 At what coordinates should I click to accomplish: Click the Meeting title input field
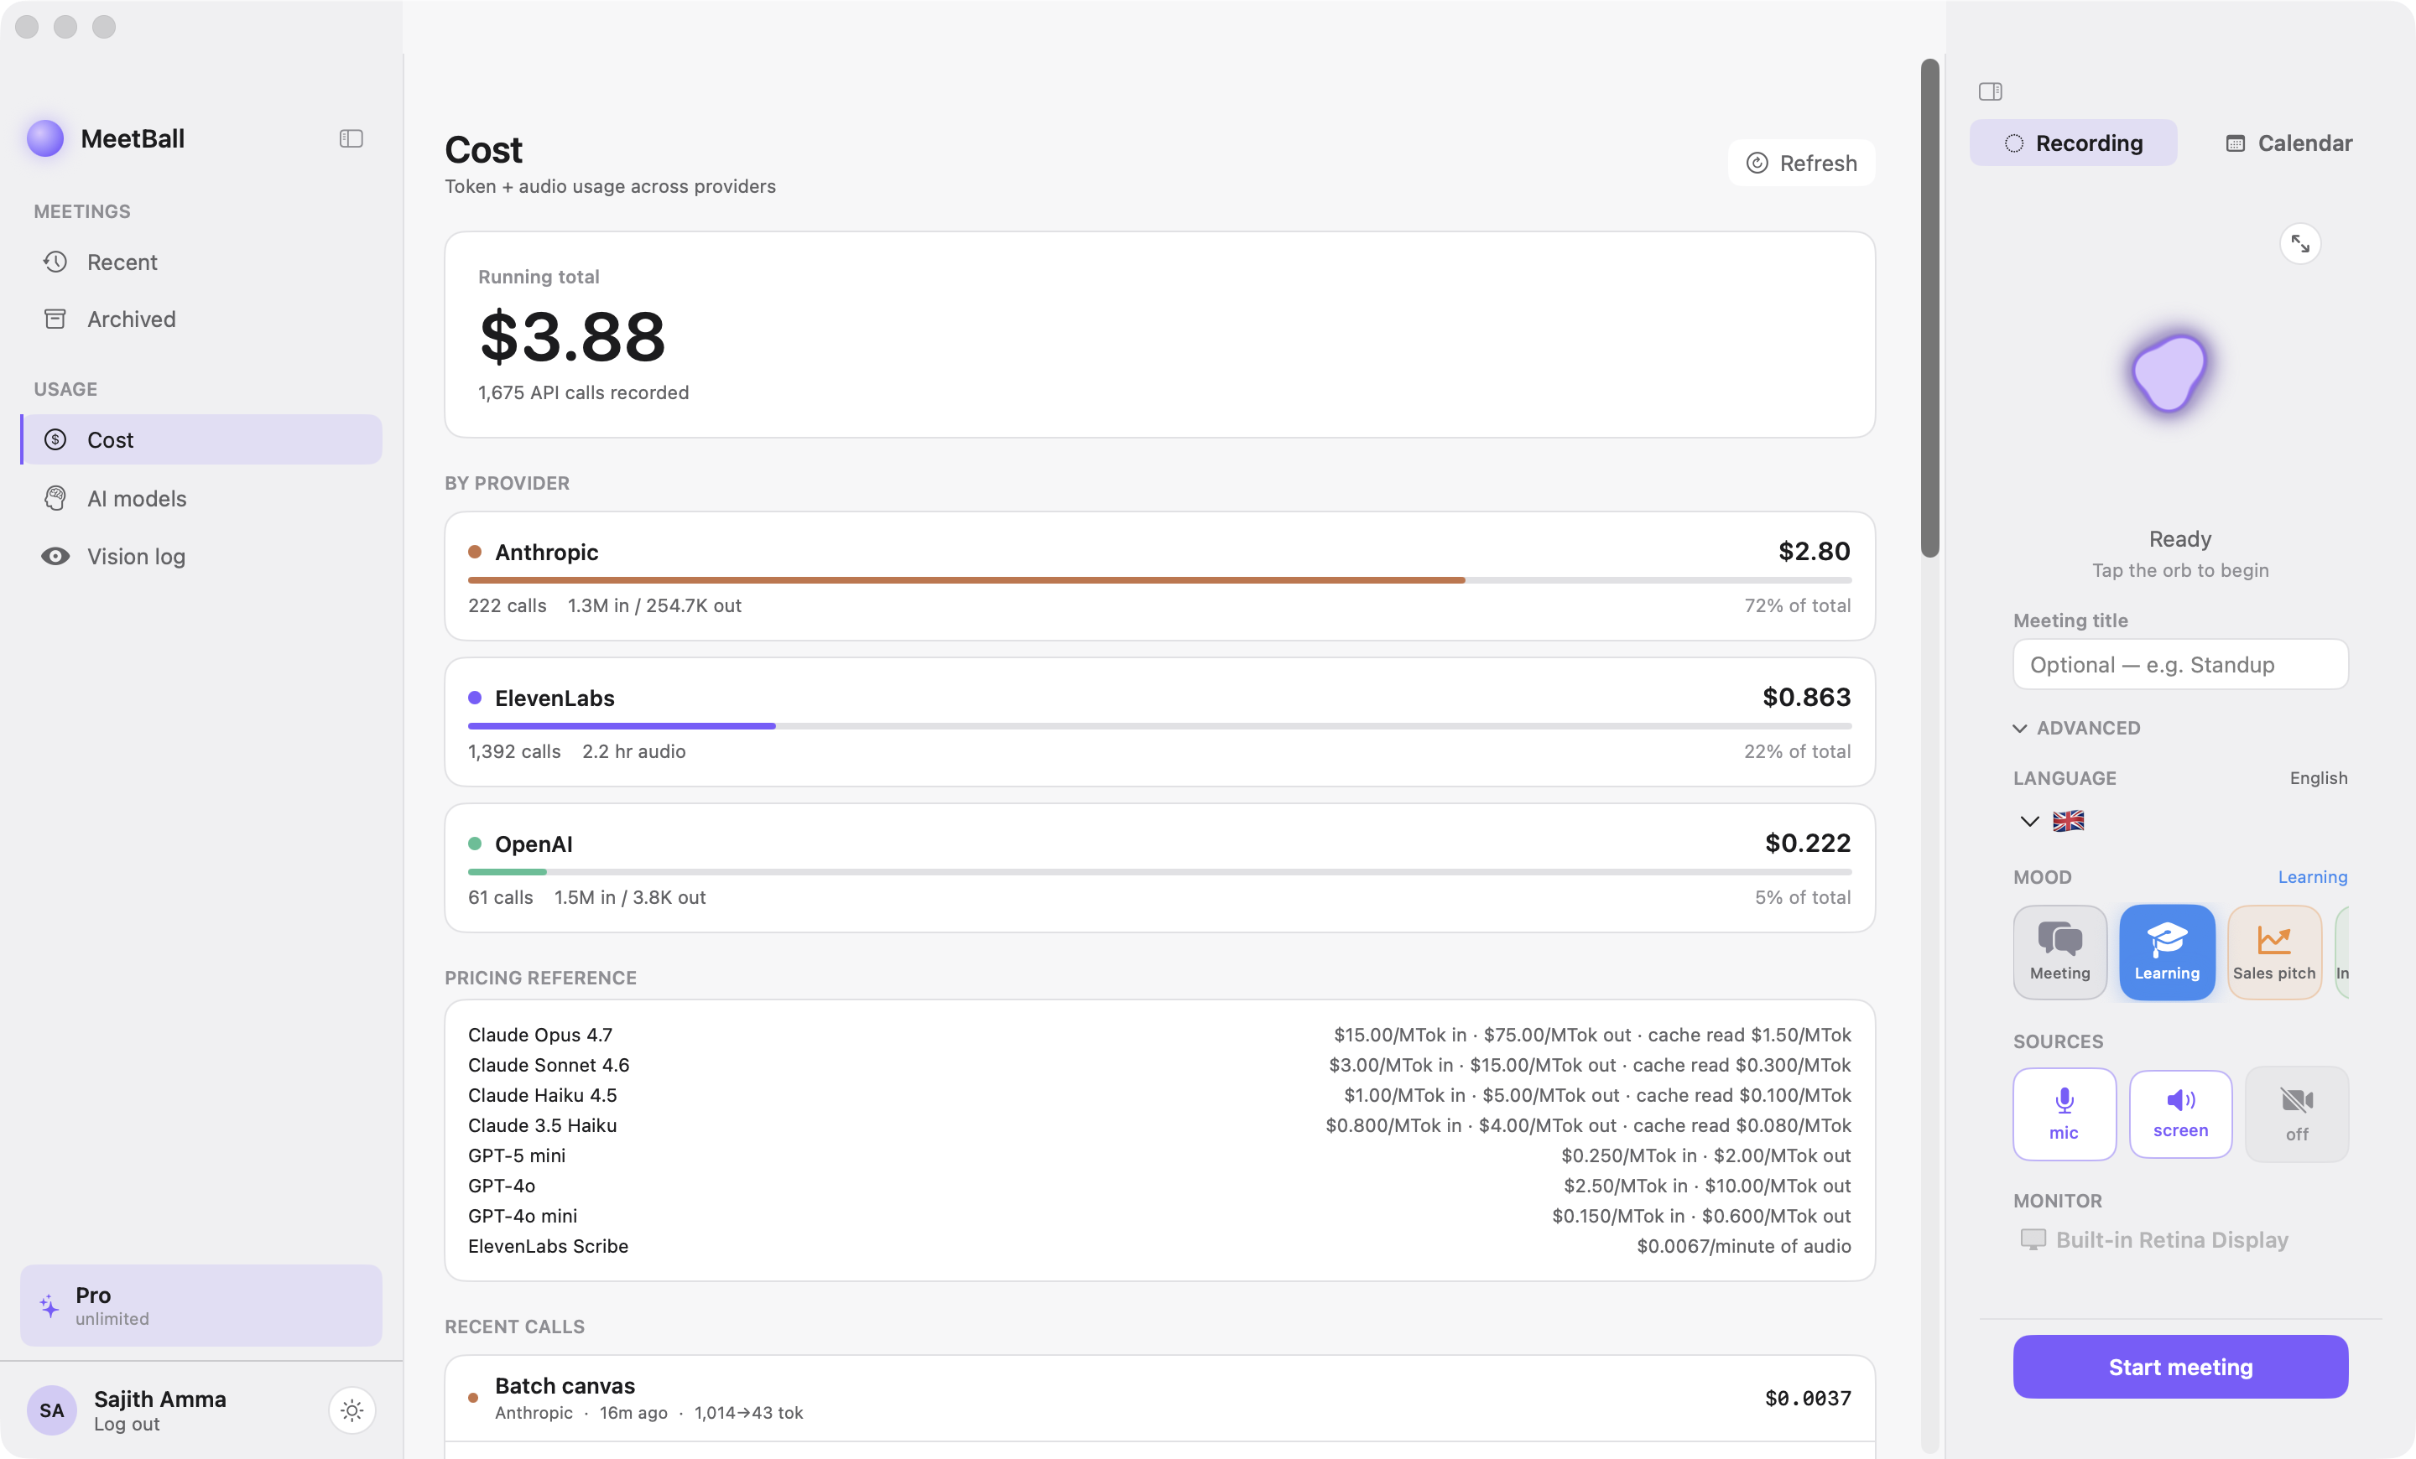[2179, 664]
